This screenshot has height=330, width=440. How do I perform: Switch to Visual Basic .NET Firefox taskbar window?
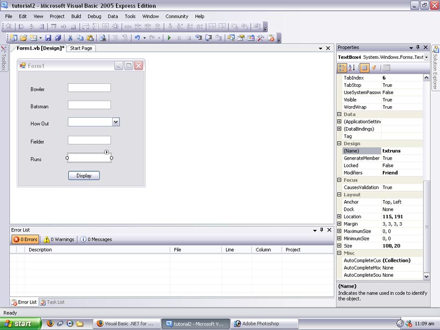[x=127, y=323]
